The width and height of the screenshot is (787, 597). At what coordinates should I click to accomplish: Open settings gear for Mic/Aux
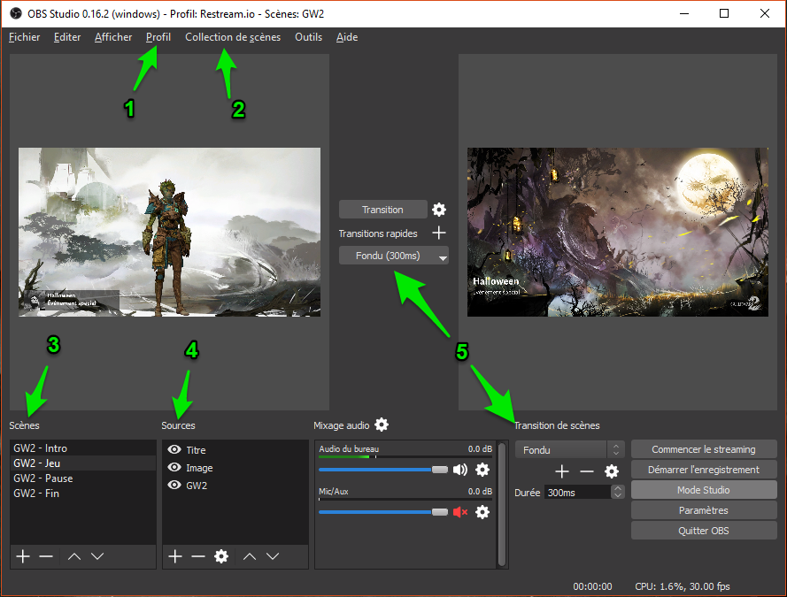(482, 512)
